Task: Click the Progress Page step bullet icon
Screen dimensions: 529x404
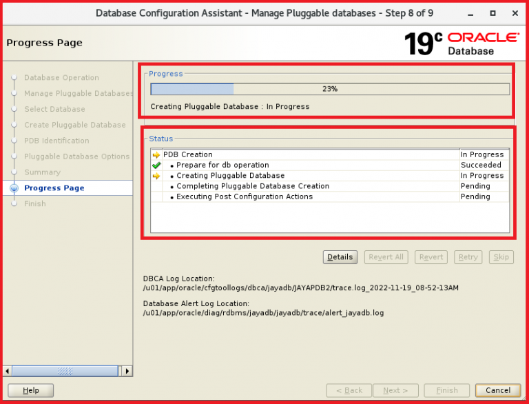Action: tap(14, 188)
